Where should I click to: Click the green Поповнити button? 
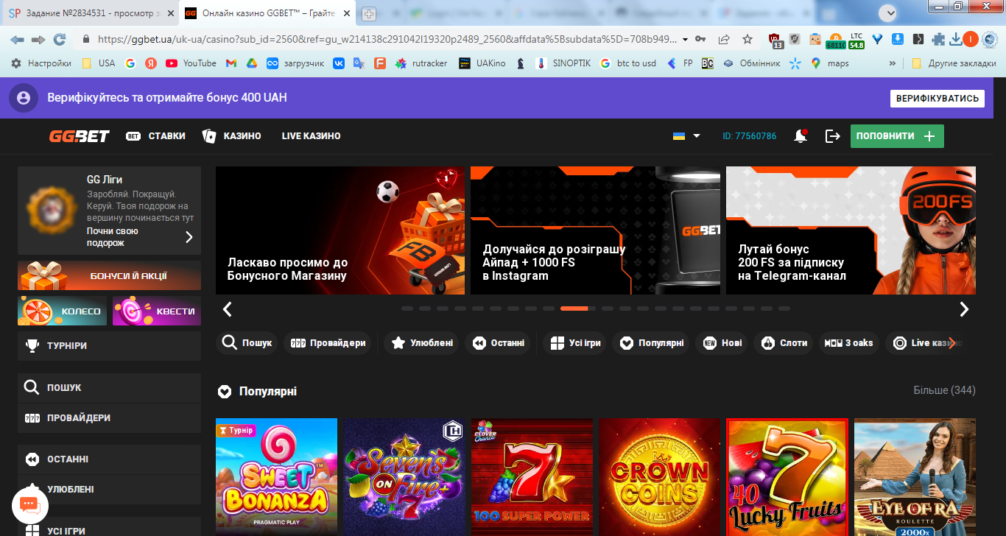(897, 136)
